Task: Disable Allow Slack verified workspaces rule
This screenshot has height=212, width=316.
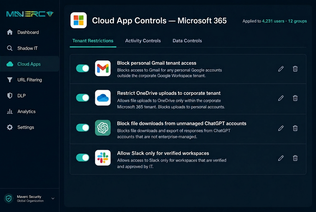Action: point(82,157)
